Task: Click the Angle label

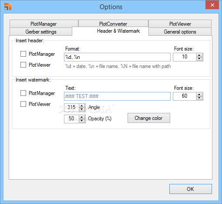Action: point(94,107)
